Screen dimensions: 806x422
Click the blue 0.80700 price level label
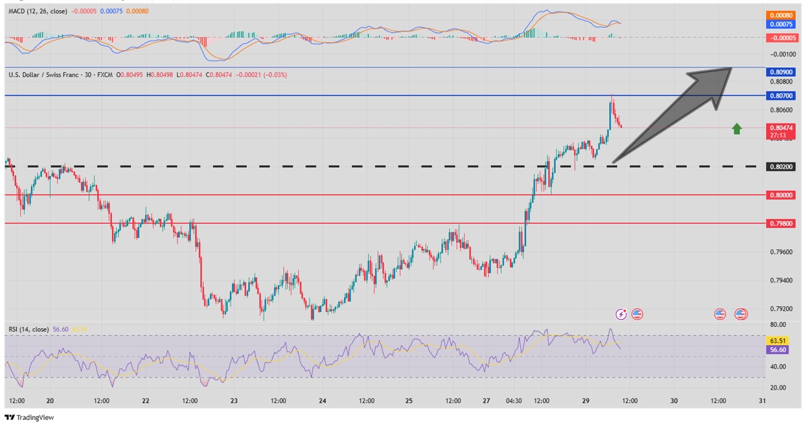coord(781,96)
